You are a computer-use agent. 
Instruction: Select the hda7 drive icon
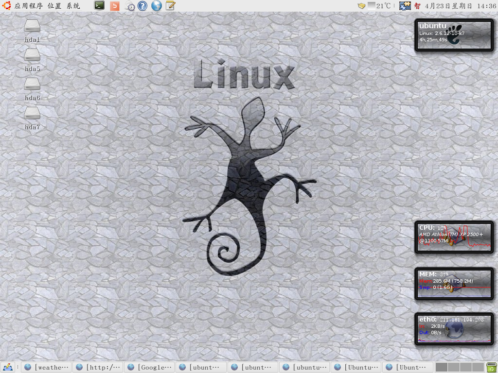tap(32, 119)
